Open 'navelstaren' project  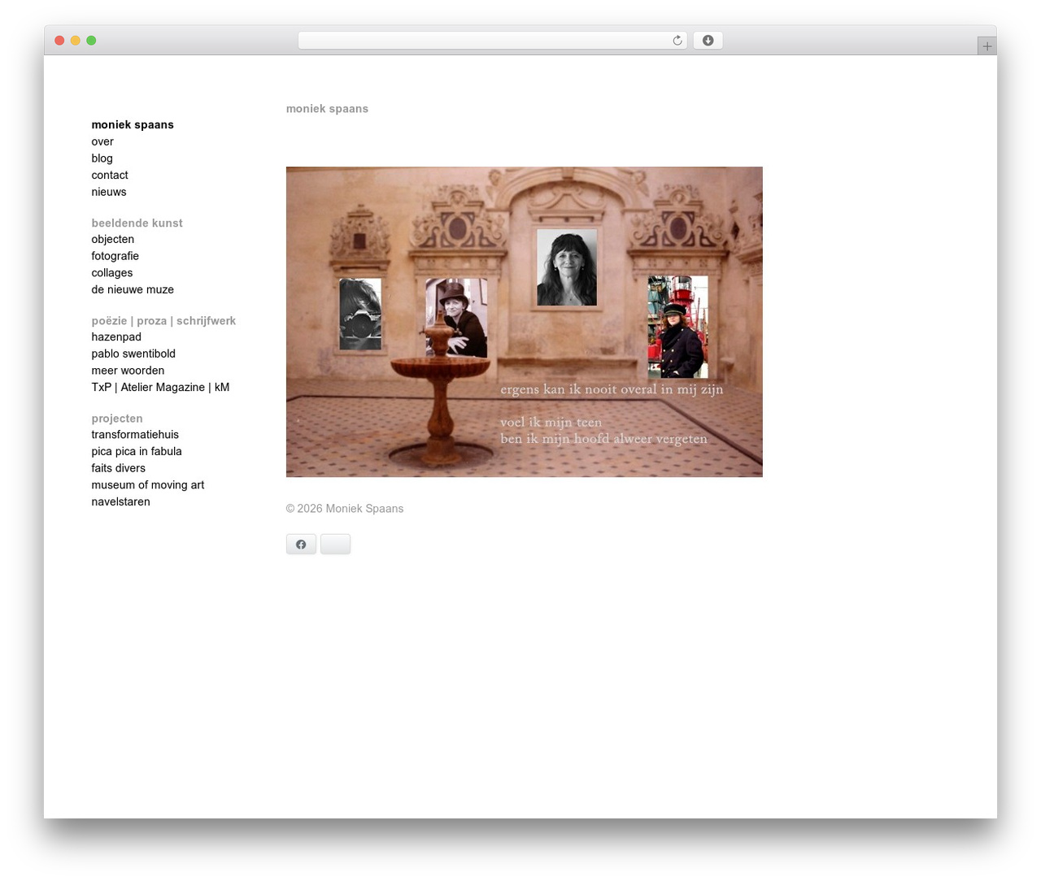pos(120,501)
